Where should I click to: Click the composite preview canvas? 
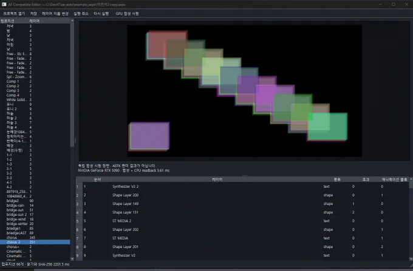coord(244,91)
